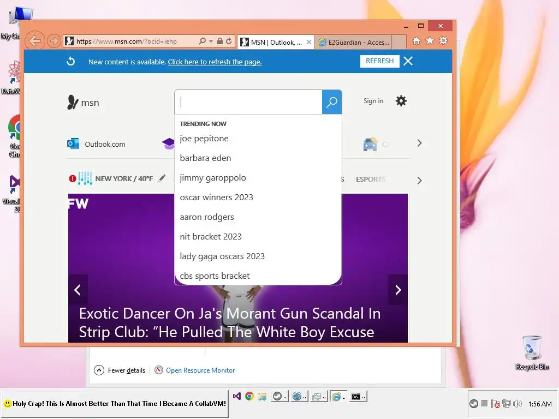The width and height of the screenshot is (559, 419).
Task: Open the Exotic Dancer headline article
Action: click(230, 322)
